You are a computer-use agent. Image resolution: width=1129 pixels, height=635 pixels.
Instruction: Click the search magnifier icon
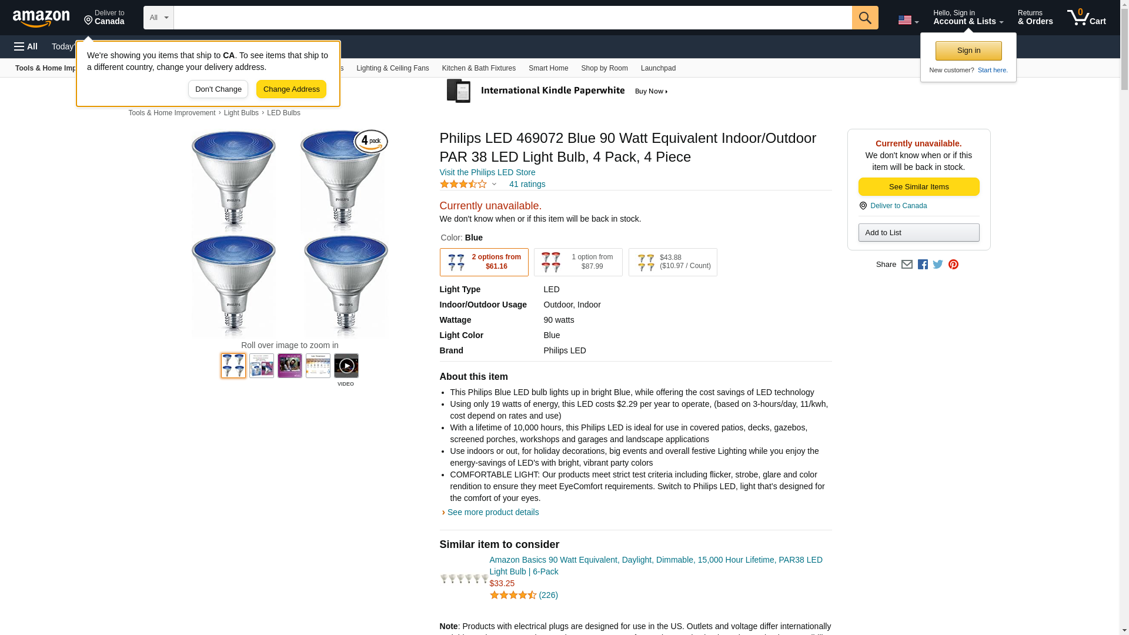864,18
